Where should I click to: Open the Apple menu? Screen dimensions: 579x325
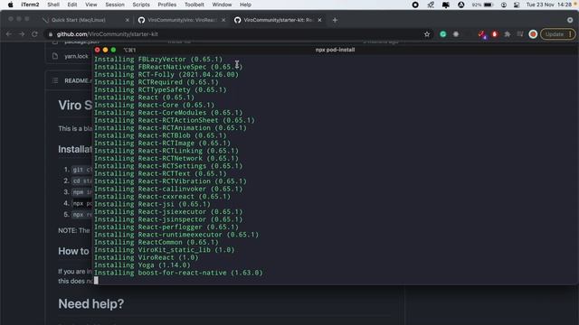(10, 5)
